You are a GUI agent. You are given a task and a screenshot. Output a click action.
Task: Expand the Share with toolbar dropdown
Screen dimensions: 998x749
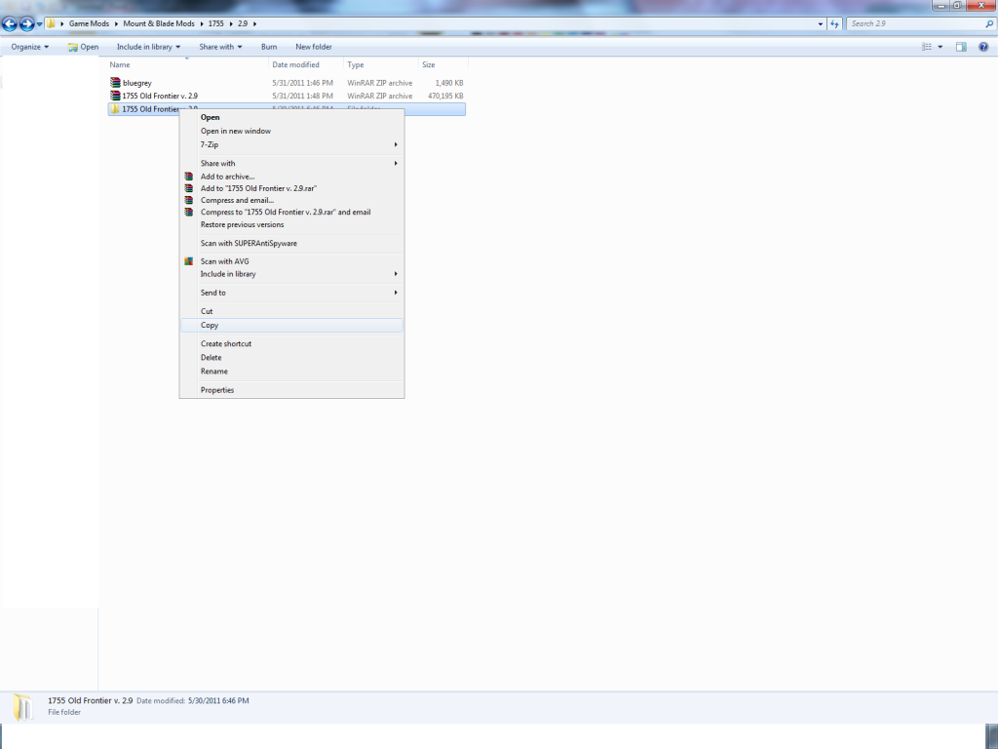coord(220,47)
